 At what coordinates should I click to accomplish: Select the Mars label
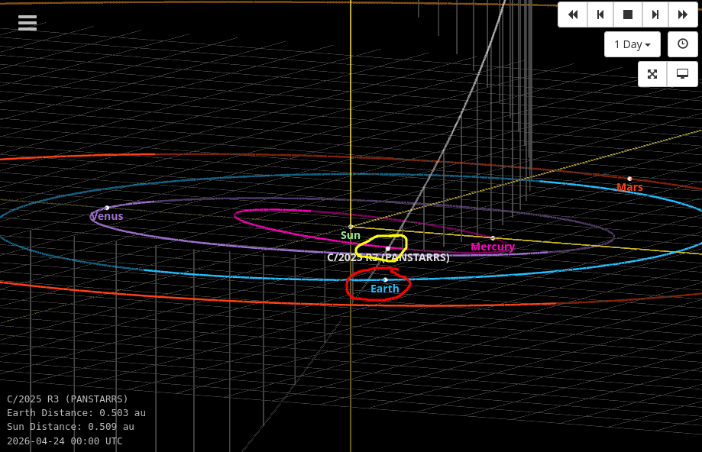629,187
